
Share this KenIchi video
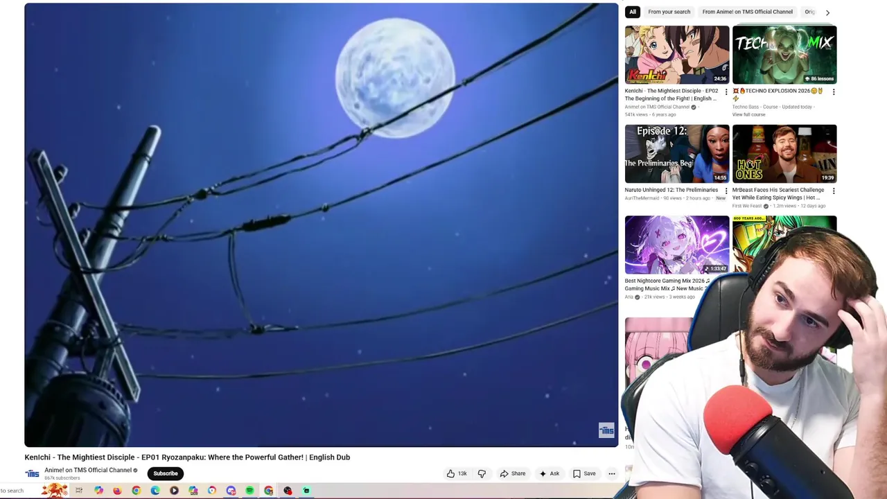[513, 473]
